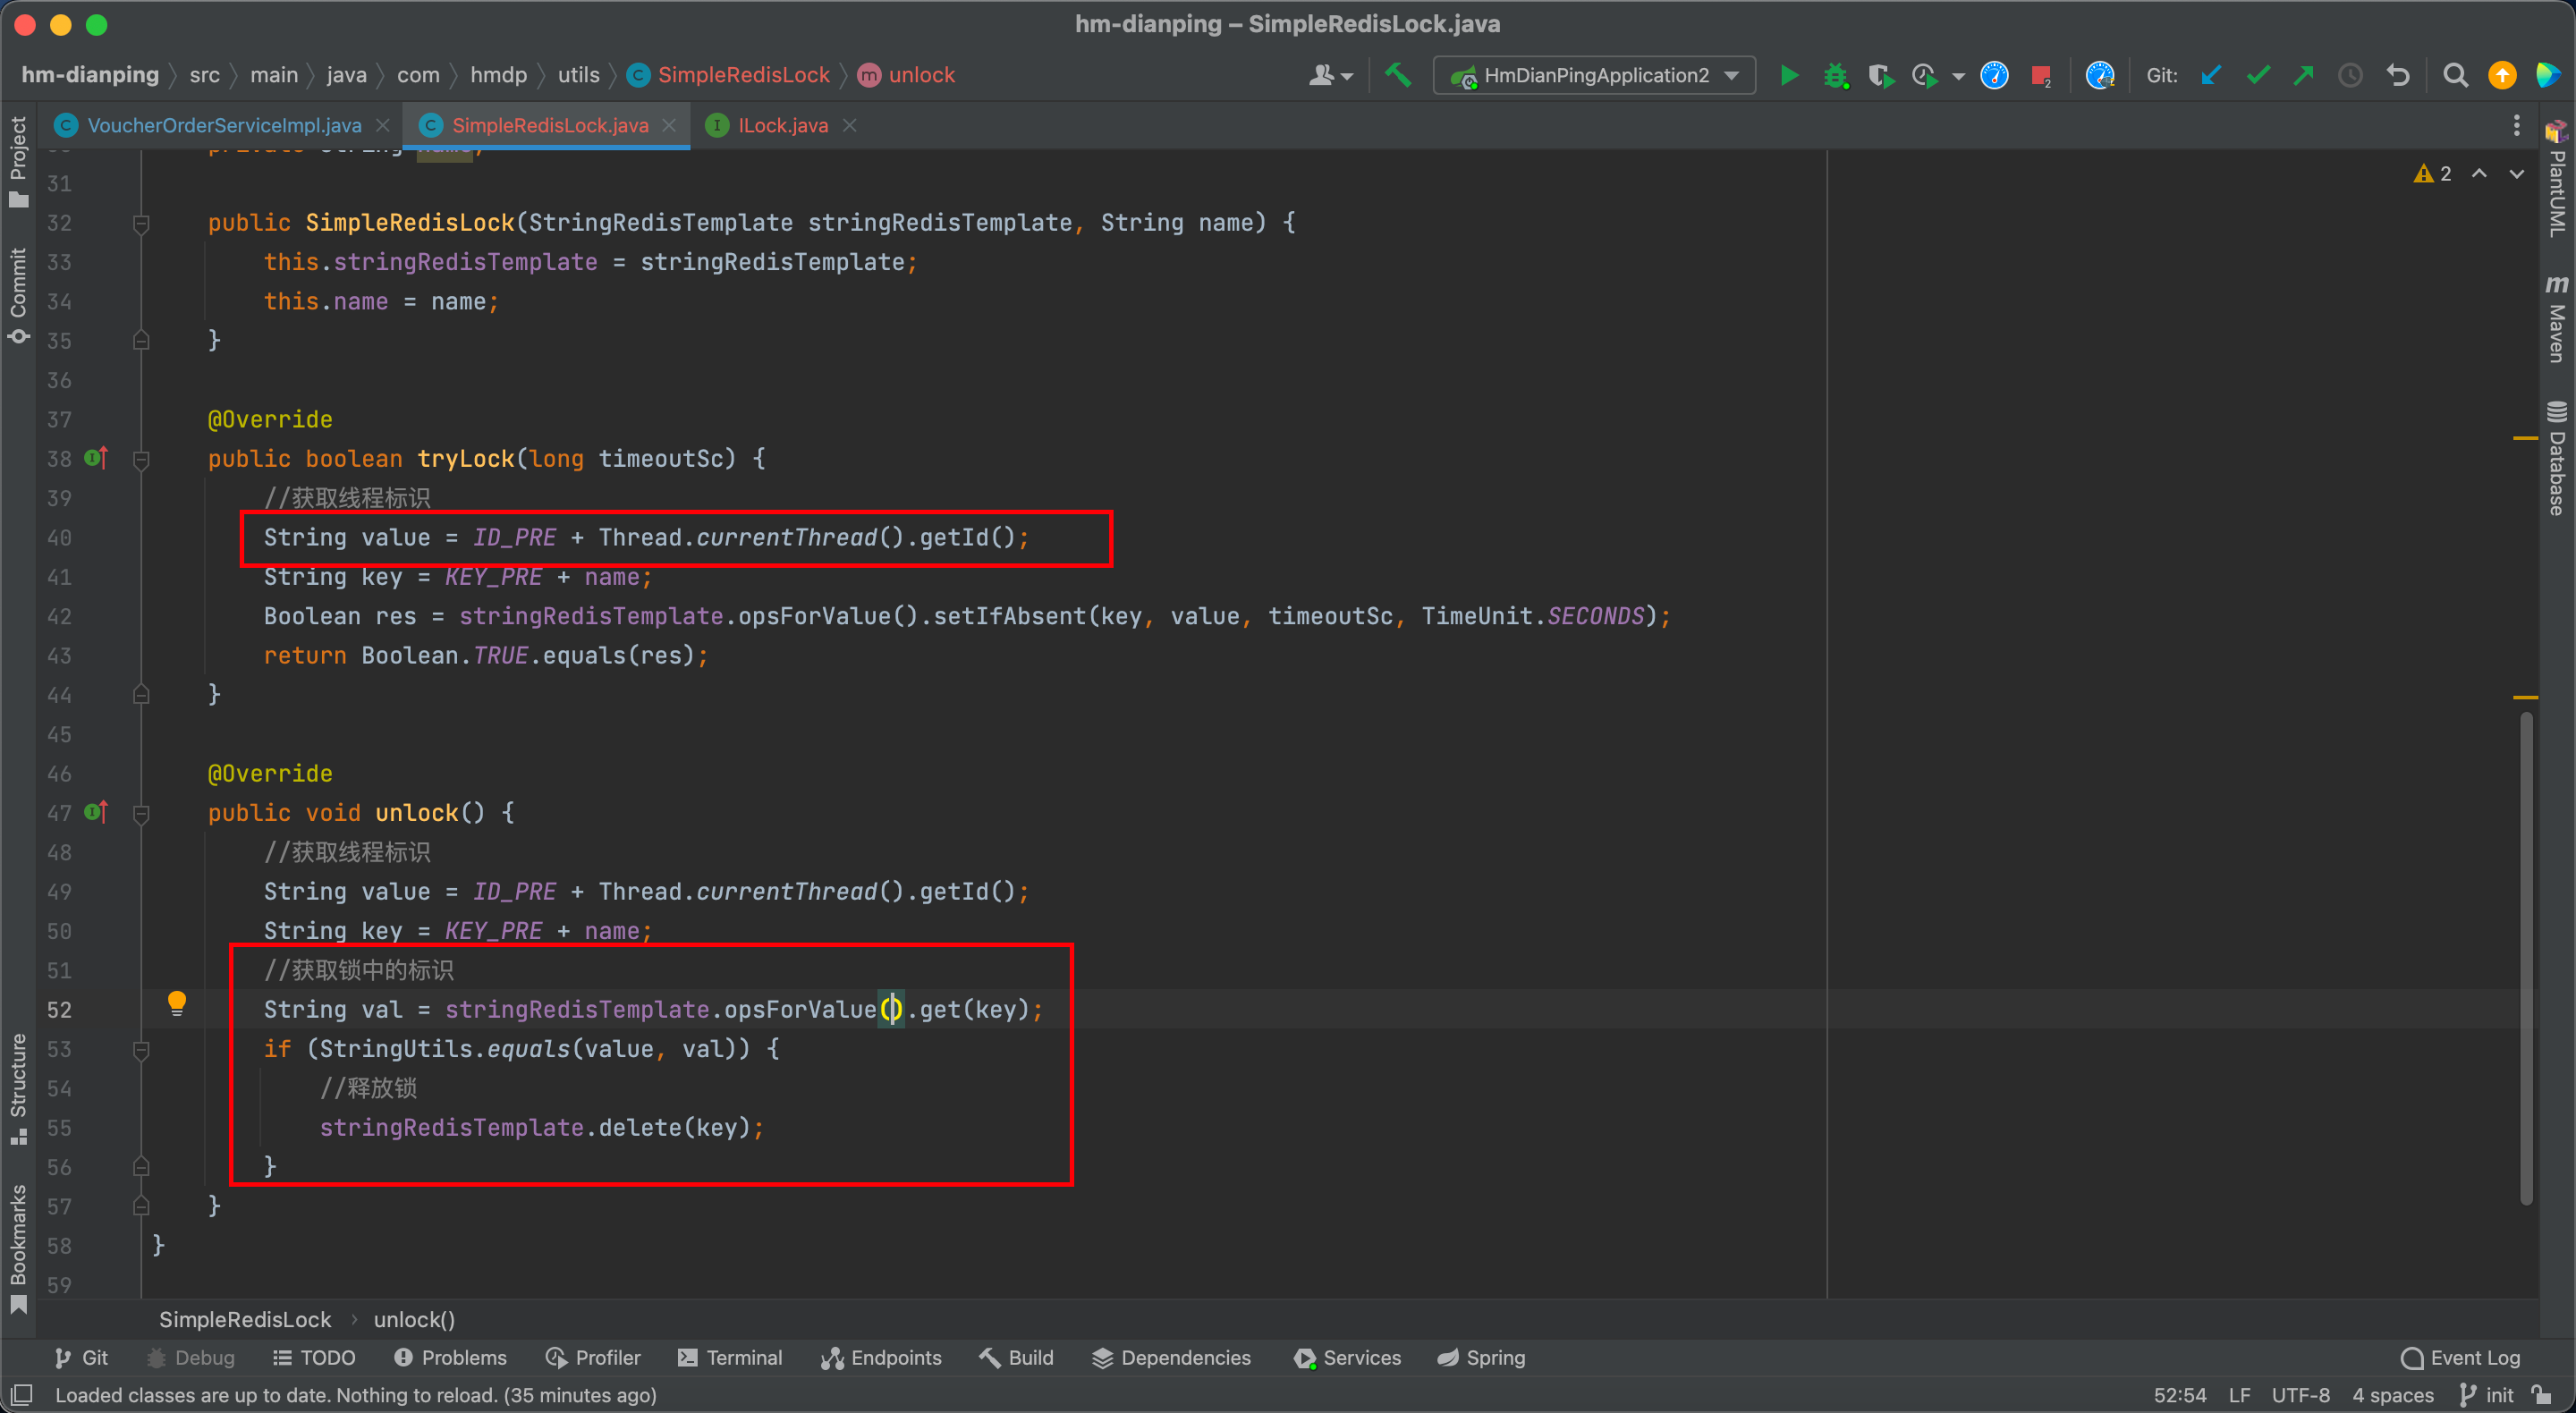Screen dimensions: 2576x1413
Task: Click the profiler run icon
Action: pos(1925,75)
